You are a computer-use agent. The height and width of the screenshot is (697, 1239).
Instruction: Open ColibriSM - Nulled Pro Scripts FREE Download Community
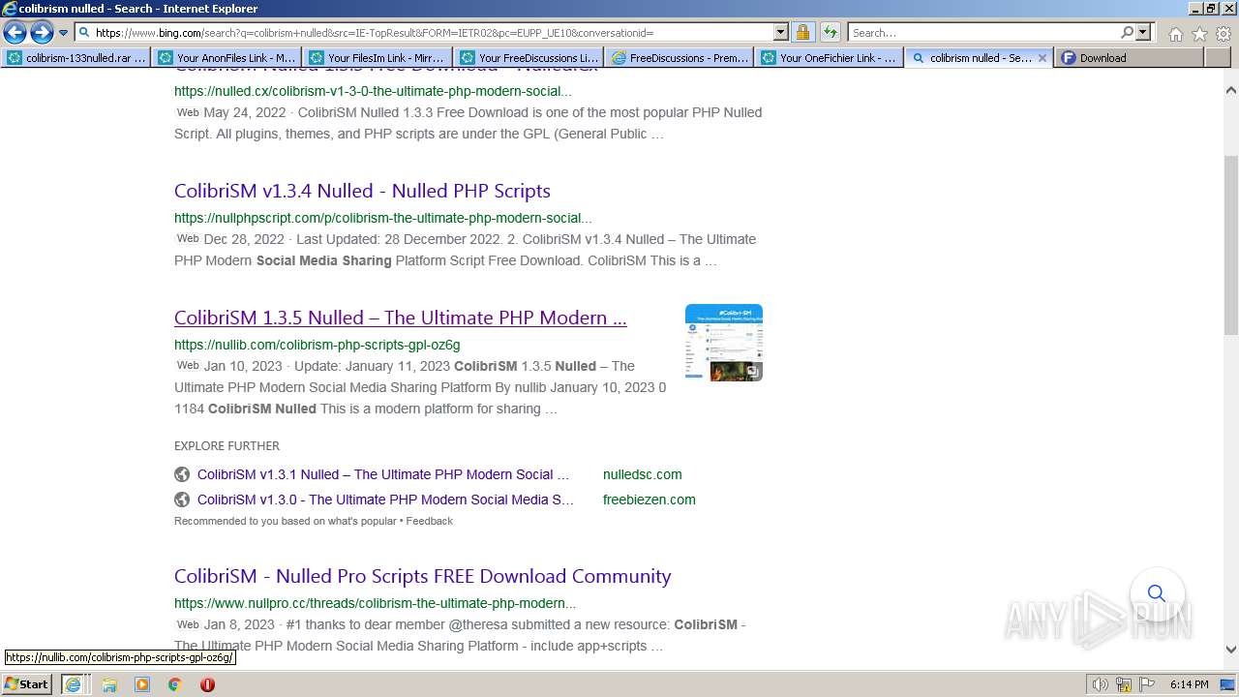click(x=422, y=576)
